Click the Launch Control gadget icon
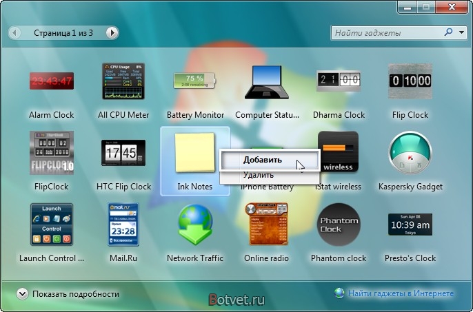This screenshot has width=473, height=312. point(52,225)
